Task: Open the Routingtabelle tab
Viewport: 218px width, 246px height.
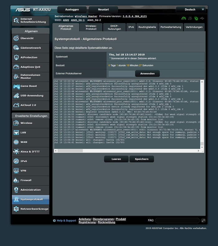Action: click(x=147, y=27)
